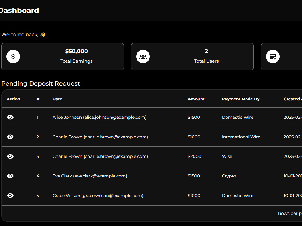Click row number 1 in the table
This screenshot has height=226, width=302.
click(37, 117)
